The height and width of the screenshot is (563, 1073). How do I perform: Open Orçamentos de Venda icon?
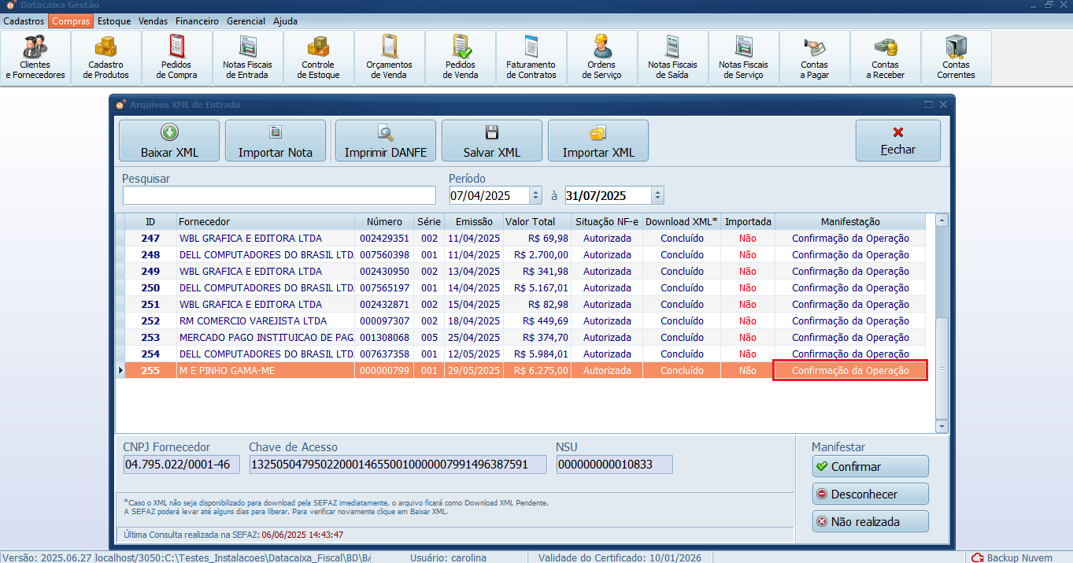[x=389, y=57]
